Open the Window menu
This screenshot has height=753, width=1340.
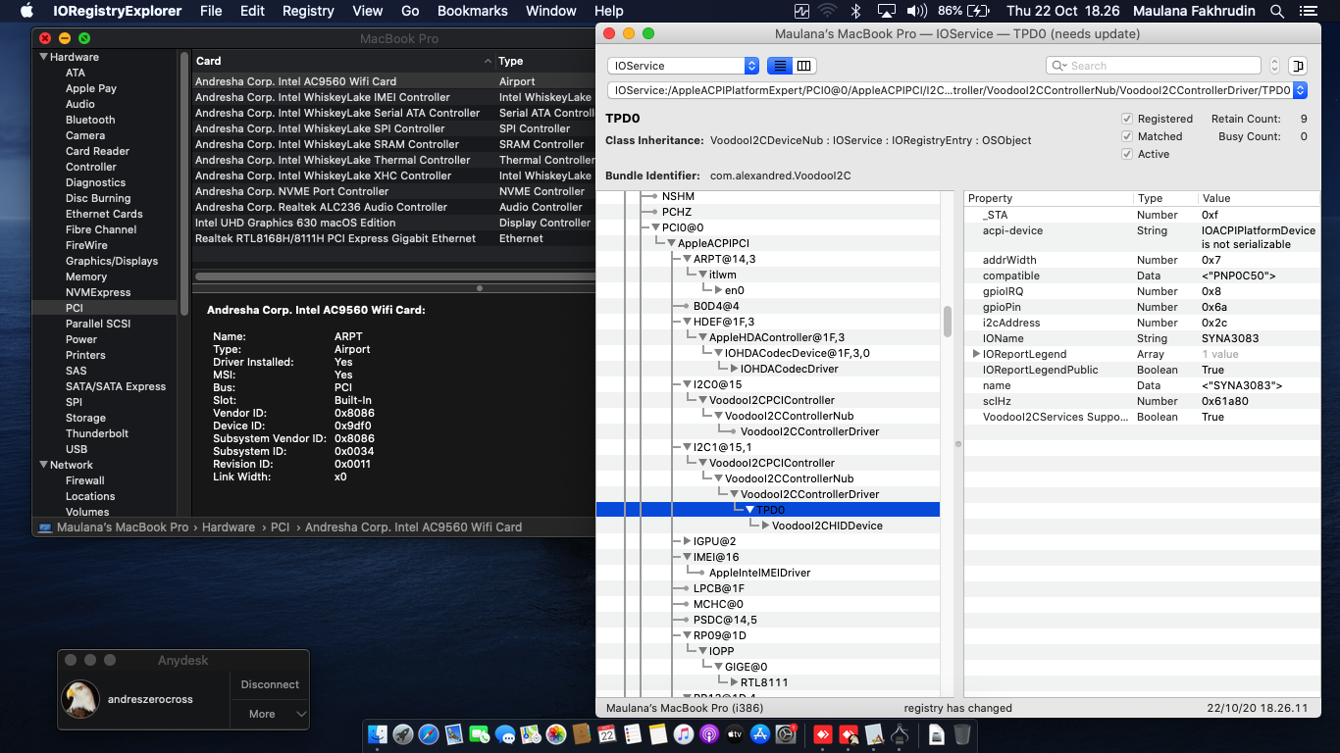click(551, 11)
